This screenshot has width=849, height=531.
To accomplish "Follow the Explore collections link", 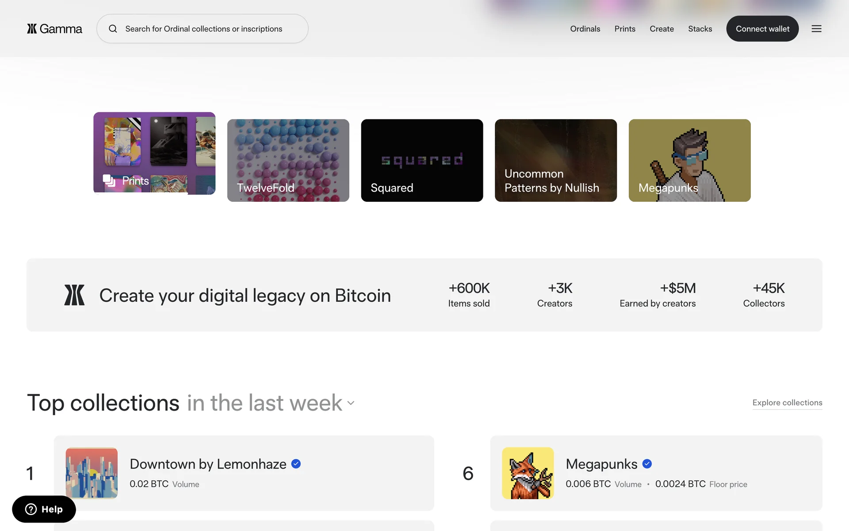I will pos(787,403).
